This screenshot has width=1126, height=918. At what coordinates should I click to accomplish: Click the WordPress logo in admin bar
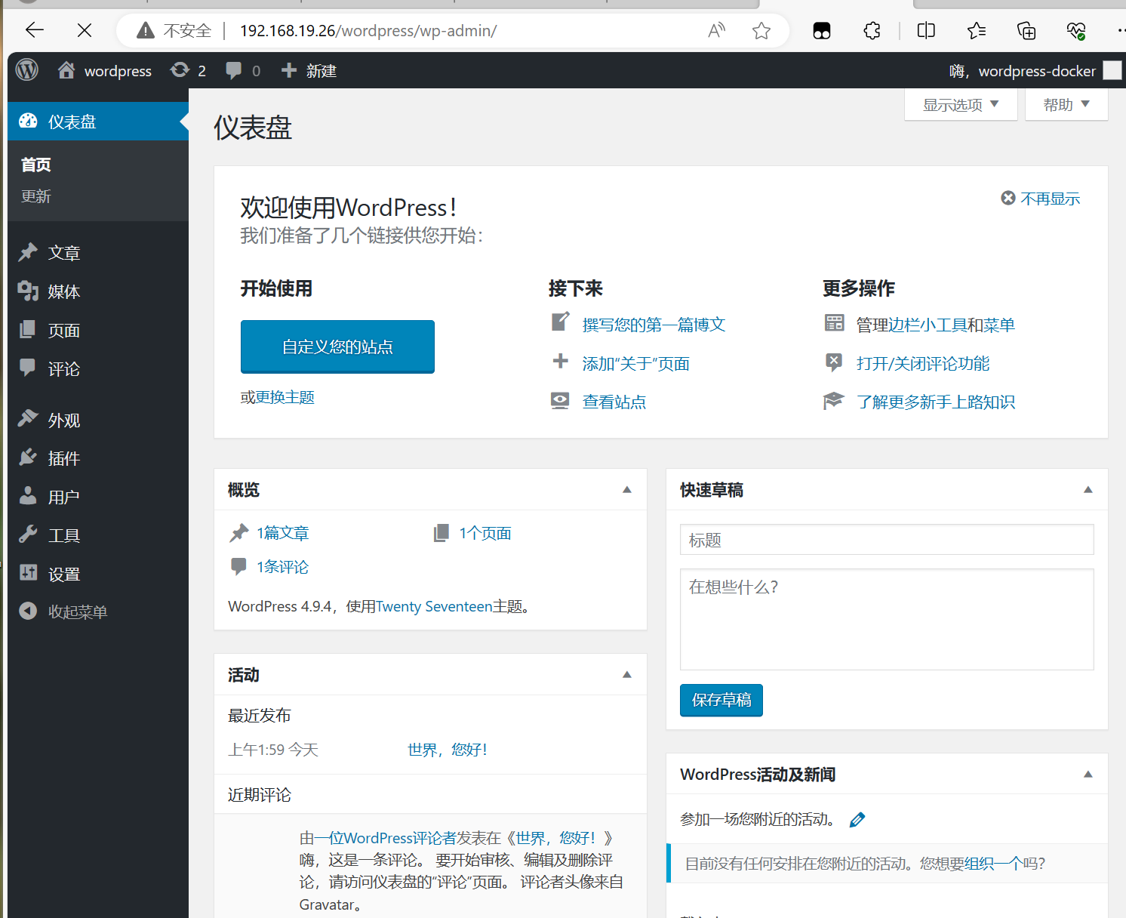tap(27, 70)
